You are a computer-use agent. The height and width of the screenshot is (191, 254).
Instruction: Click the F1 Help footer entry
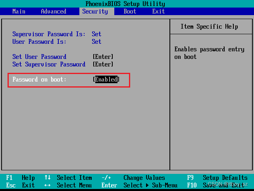click(x=20, y=178)
